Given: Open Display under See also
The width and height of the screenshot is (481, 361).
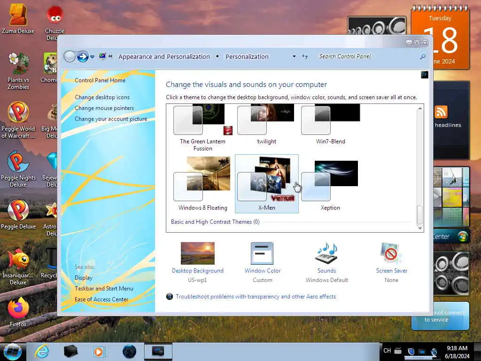Looking at the screenshot, I should coord(84,278).
